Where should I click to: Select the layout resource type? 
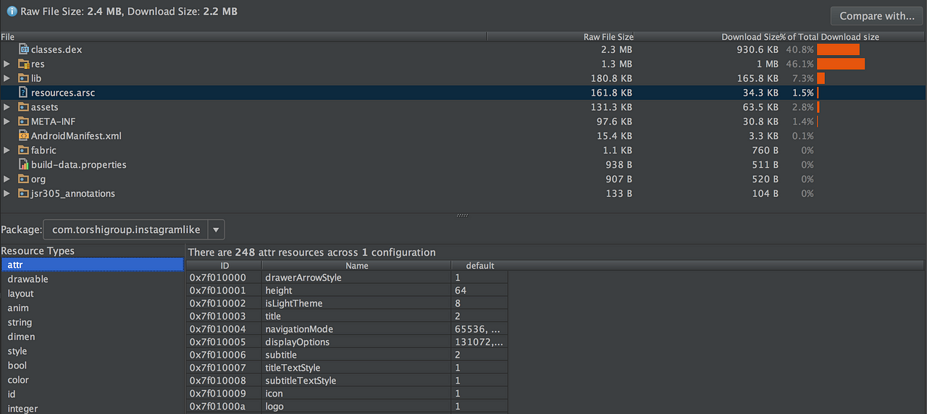(91, 294)
